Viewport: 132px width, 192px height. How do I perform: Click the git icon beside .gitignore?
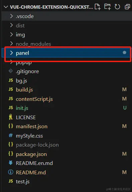click(11, 71)
